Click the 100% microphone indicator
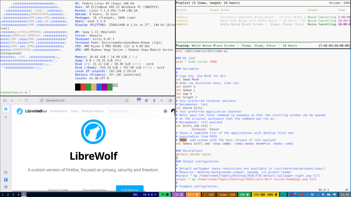 tap(272, 195)
